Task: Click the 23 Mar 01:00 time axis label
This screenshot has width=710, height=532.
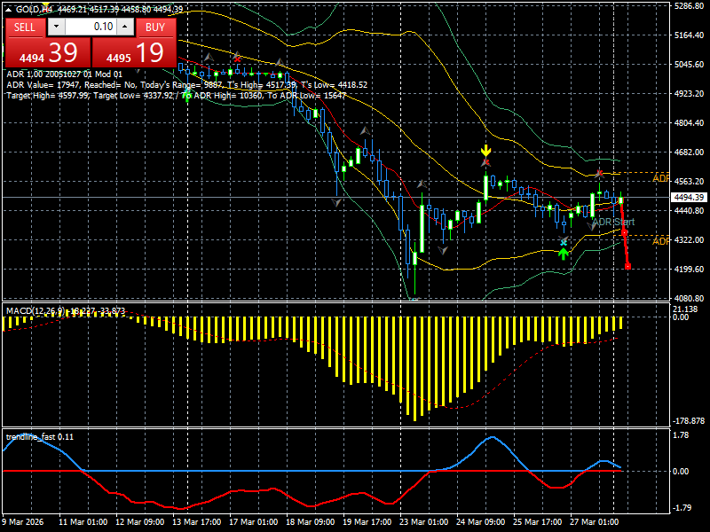Action: (424, 521)
